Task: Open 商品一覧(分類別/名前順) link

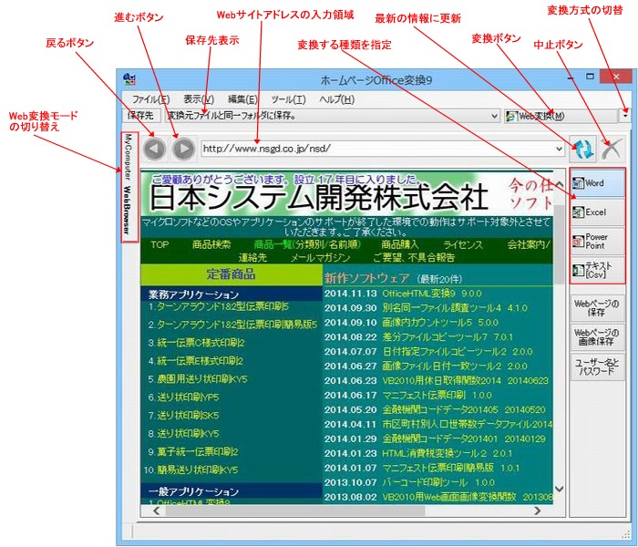Action: coord(307,244)
